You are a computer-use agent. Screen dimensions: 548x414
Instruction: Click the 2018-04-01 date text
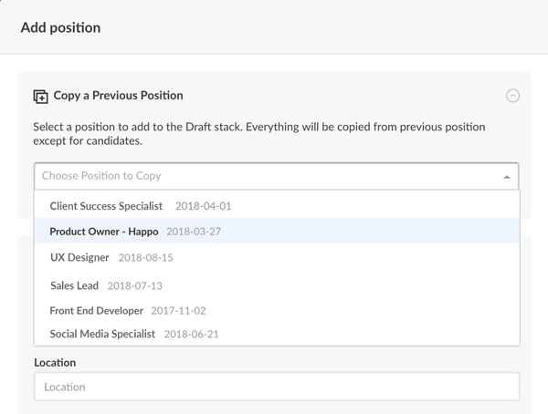coord(203,206)
